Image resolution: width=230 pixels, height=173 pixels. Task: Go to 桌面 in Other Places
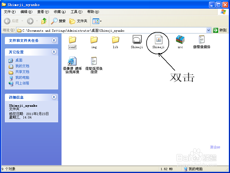pos(19,60)
